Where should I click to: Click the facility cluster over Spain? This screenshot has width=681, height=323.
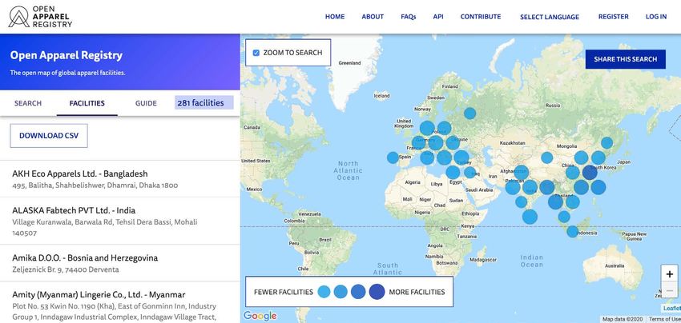[x=393, y=158]
